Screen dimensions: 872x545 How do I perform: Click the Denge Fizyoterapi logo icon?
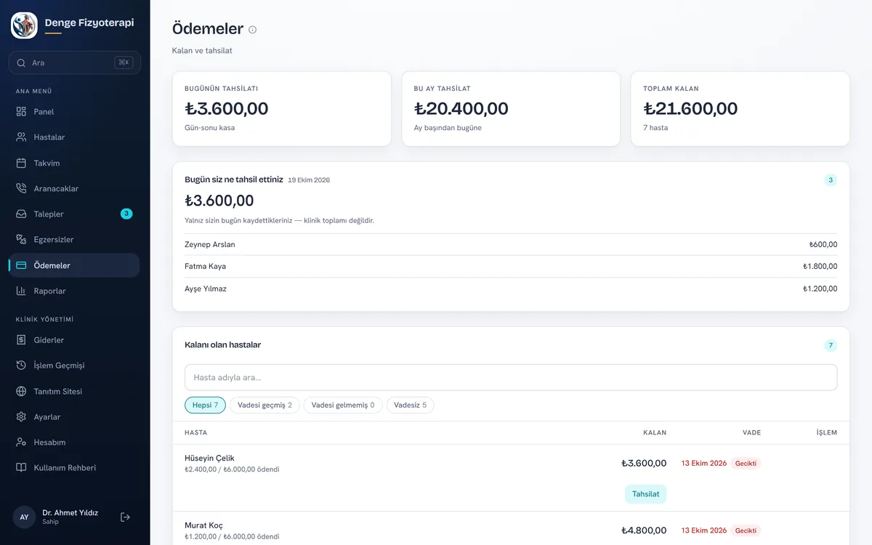coord(24,25)
